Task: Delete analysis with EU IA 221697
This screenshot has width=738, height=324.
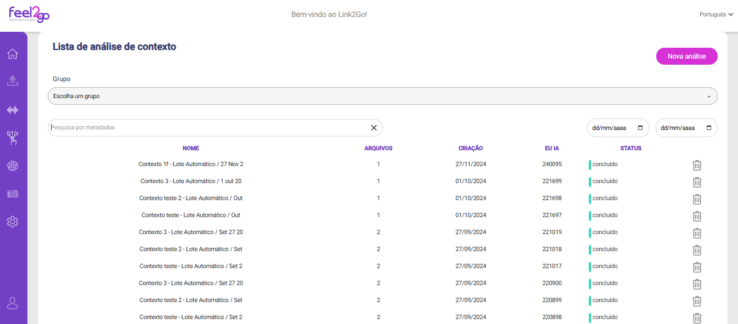Action: 697,216
